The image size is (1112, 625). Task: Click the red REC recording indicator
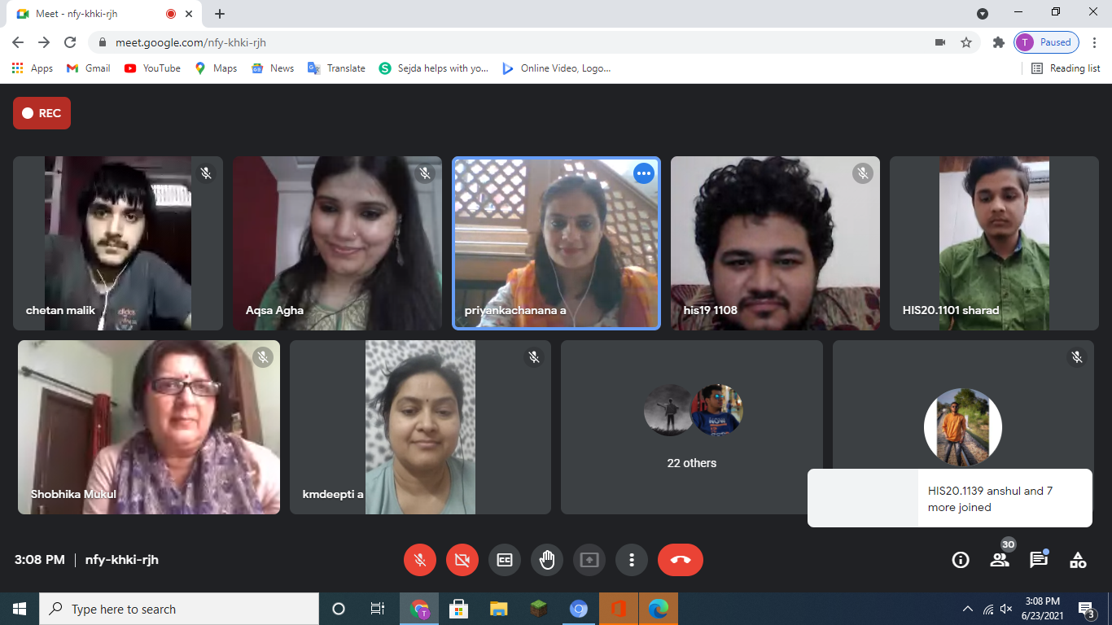pos(42,113)
